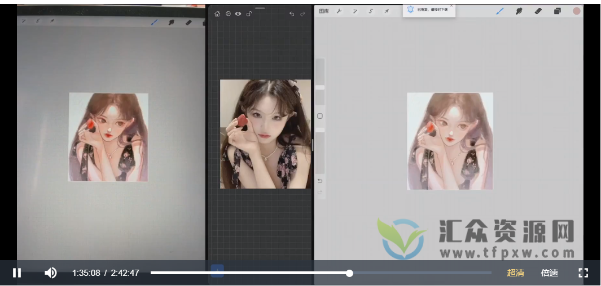Toggle the lock icon in reference panel
This screenshot has height=286, width=601.
[x=249, y=14]
